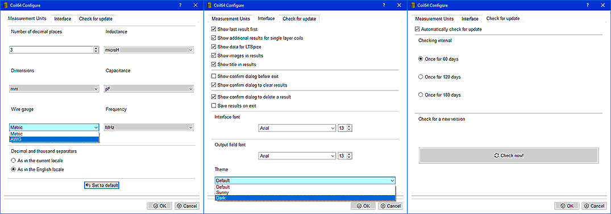Screen dimensions: 611x214
Task: Choose Metric from the Wire gauge list
Action: (54, 134)
